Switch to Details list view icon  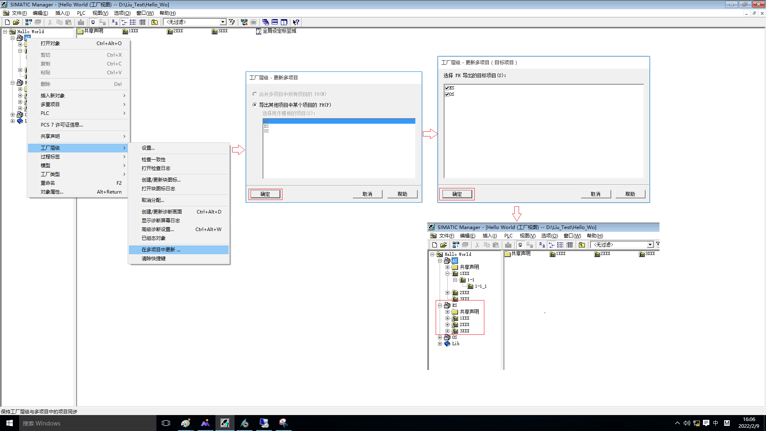coord(142,22)
